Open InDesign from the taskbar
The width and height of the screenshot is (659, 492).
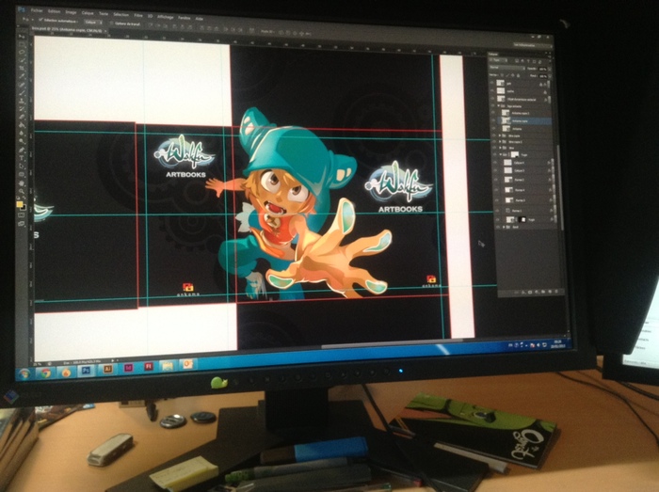click(128, 368)
